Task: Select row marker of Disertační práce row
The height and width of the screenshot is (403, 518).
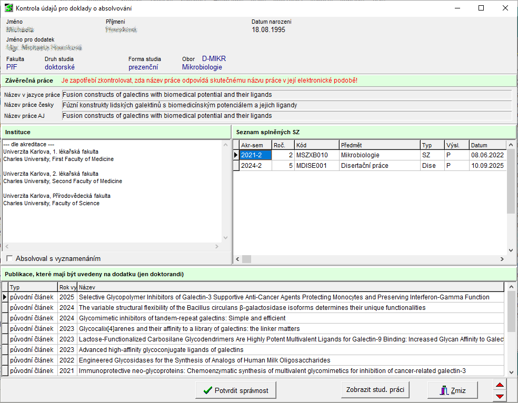Action: point(236,166)
